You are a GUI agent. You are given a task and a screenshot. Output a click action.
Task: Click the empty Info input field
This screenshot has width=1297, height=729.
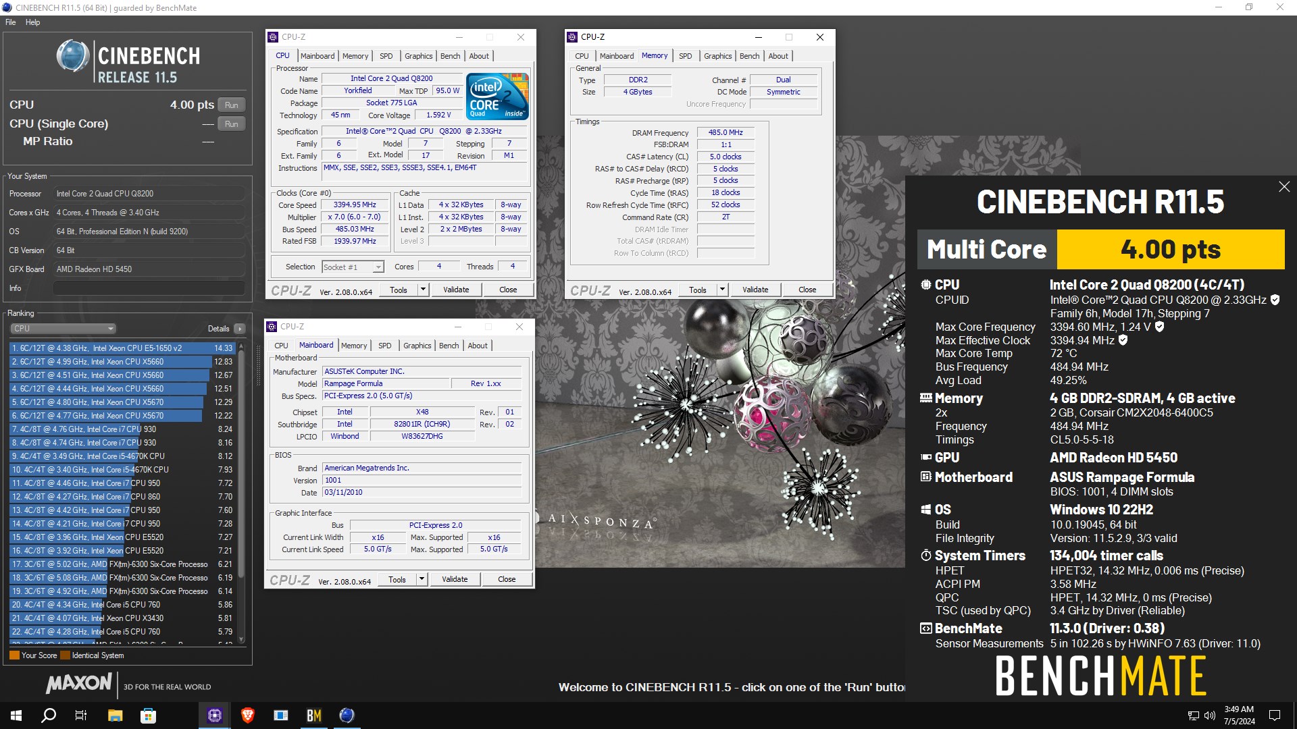tap(149, 288)
